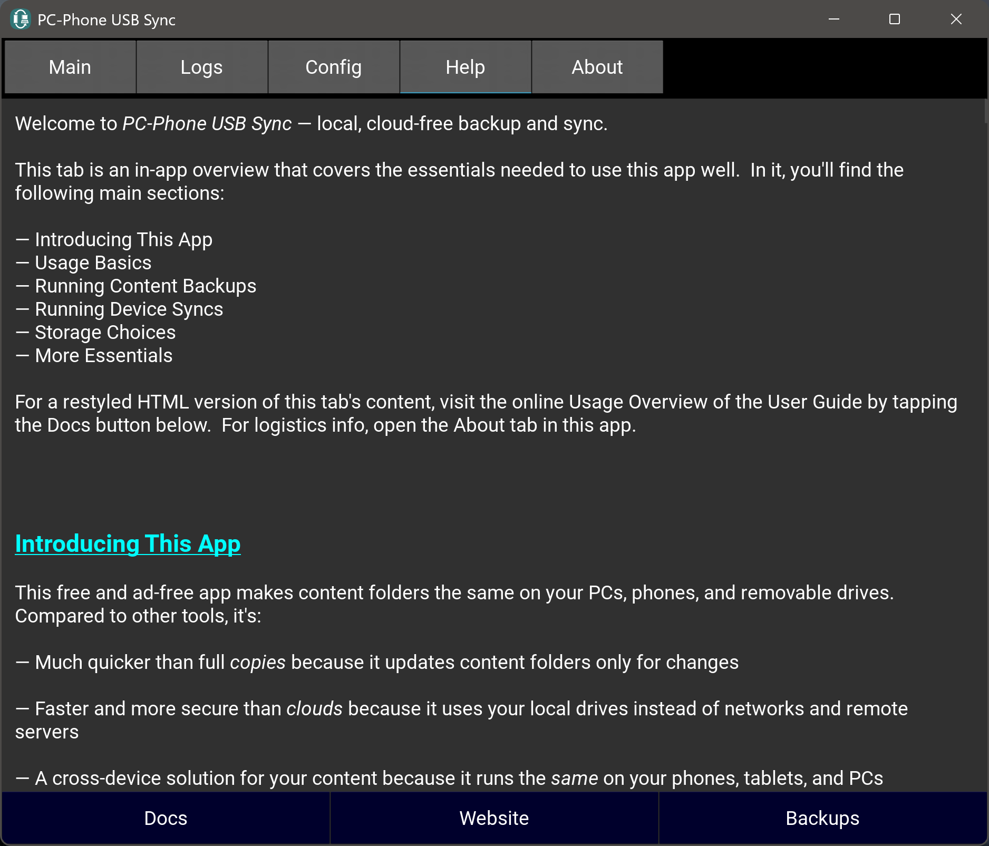Image resolution: width=989 pixels, height=846 pixels.
Task: Maximize the application window
Action: click(x=894, y=20)
